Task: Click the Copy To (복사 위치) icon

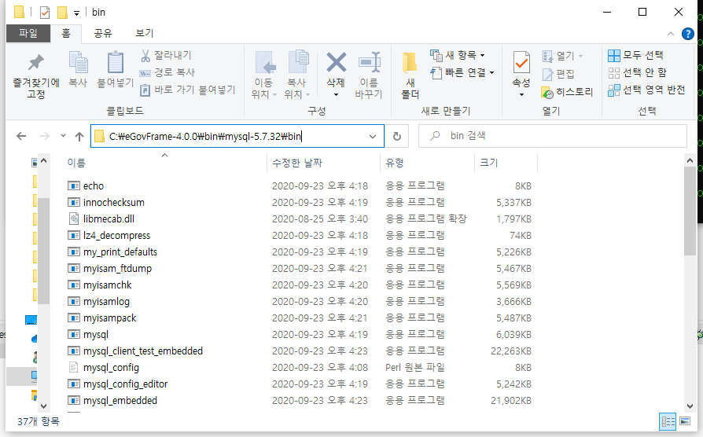Action: coord(298,62)
